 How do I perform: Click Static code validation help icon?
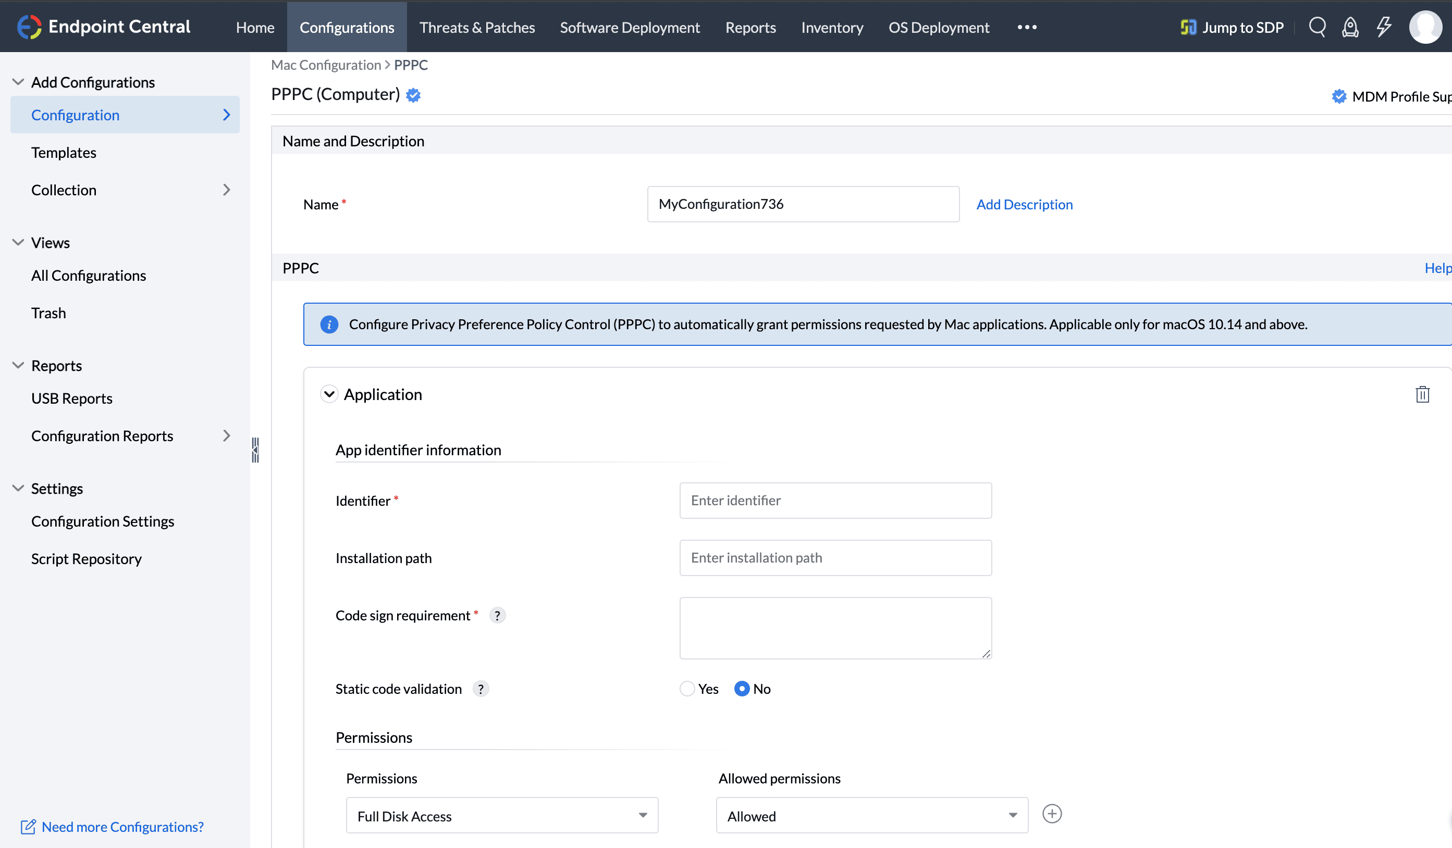481,689
